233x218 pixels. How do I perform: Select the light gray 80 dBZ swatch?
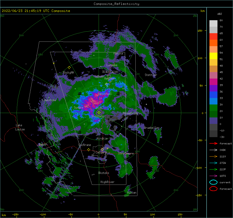(213, 23)
